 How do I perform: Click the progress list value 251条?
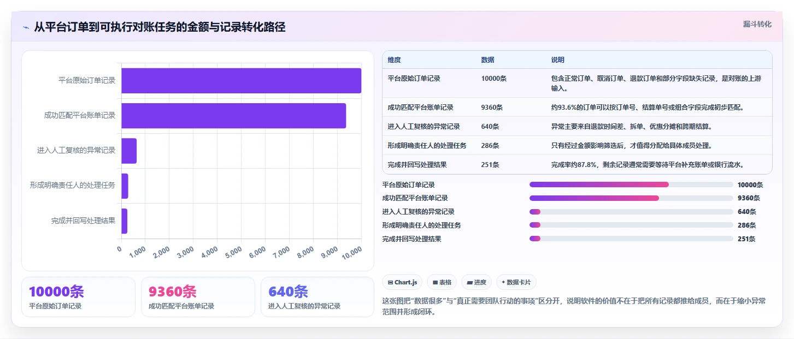pyautogui.click(x=746, y=239)
